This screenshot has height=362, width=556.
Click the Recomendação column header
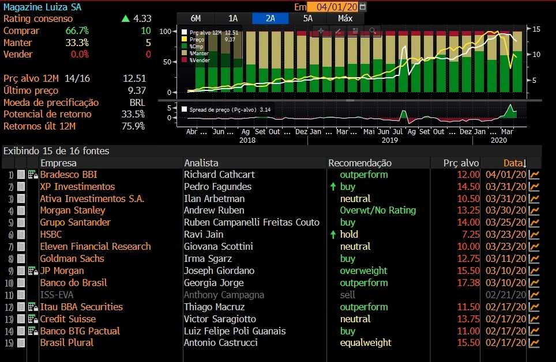click(359, 163)
